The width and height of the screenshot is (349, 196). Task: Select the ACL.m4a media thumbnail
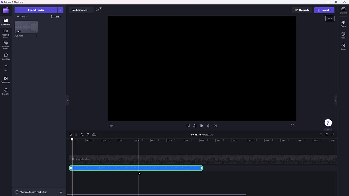click(x=26, y=27)
